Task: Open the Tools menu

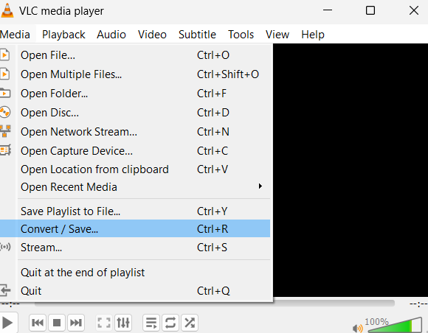Action: tap(241, 35)
